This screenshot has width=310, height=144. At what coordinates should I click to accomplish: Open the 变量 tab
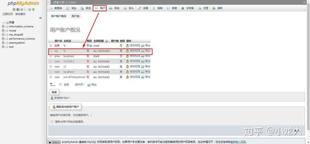172,8
